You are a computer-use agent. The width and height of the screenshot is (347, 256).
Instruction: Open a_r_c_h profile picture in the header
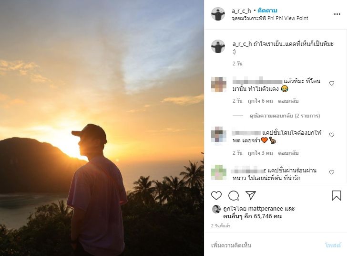[218, 14]
